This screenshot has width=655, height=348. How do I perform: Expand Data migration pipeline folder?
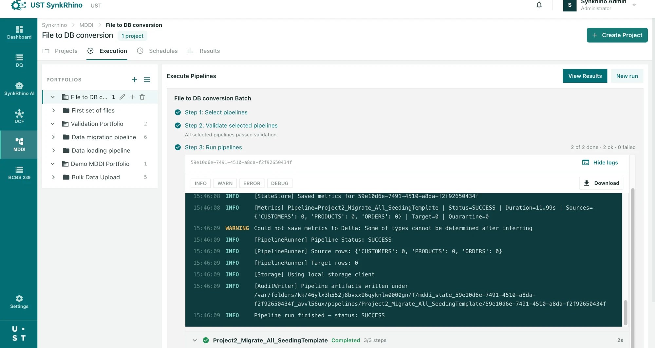pyautogui.click(x=53, y=137)
